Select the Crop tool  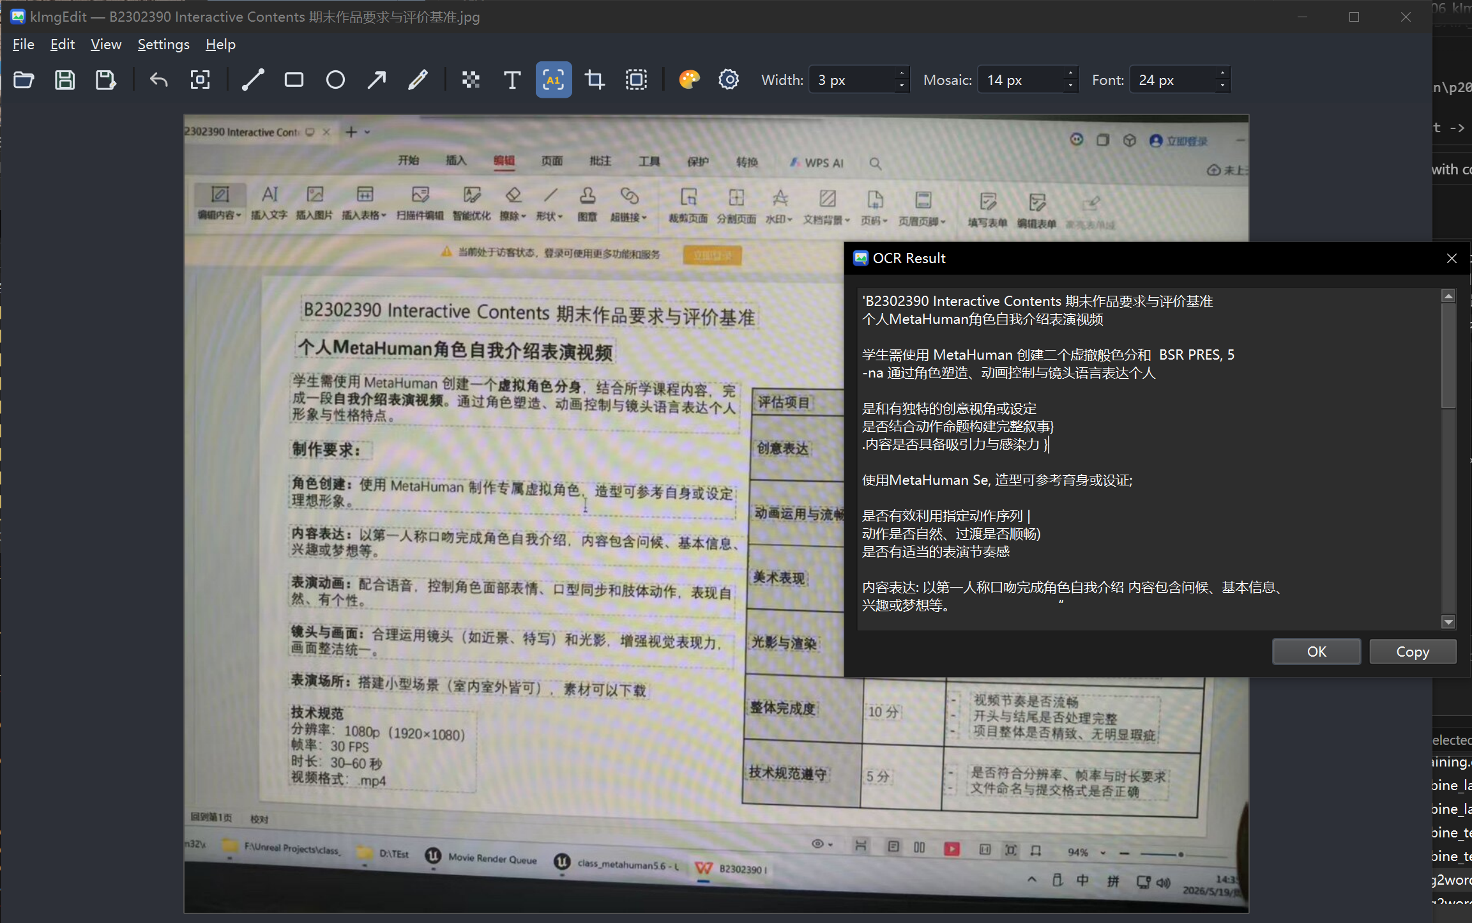[595, 80]
